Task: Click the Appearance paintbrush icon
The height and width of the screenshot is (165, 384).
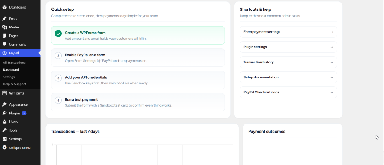Action: [4, 105]
